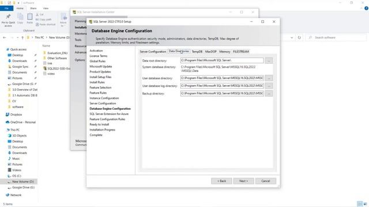Viewport: 369px width, 207px height.
Task: Click the User database log directory field
Action: click(222, 86)
